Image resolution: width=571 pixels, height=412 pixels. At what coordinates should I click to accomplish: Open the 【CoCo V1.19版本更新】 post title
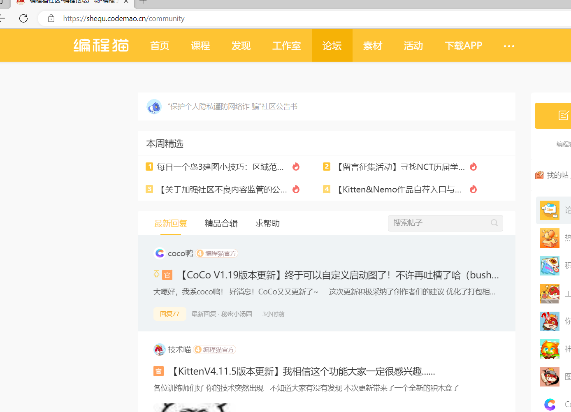(338, 275)
